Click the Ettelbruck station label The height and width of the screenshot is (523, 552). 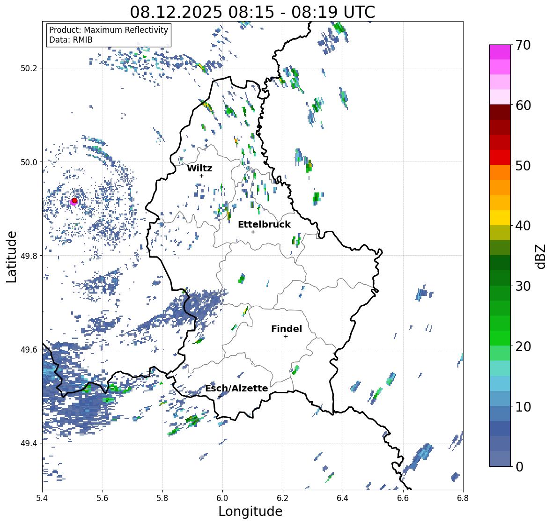264,225
